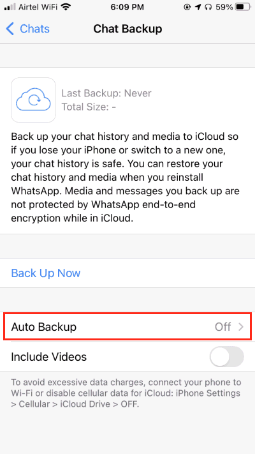Tap the Include Videos label
The height and width of the screenshot is (454, 255).
tap(49, 357)
